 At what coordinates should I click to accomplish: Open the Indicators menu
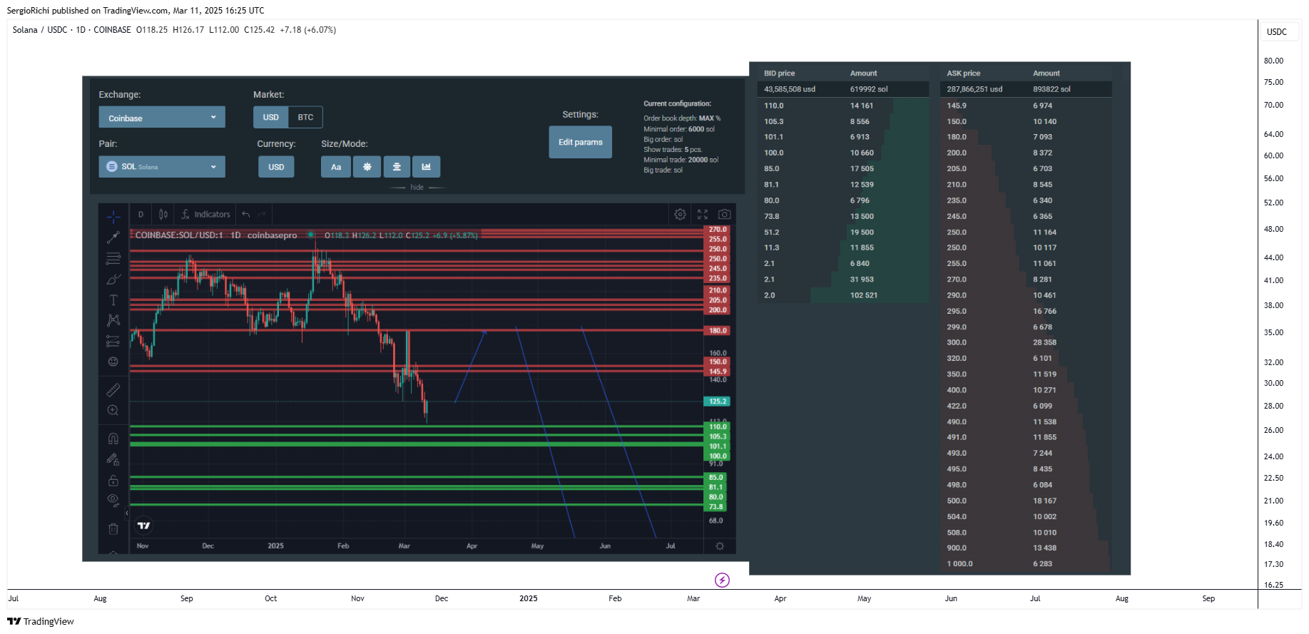click(205, 214)
